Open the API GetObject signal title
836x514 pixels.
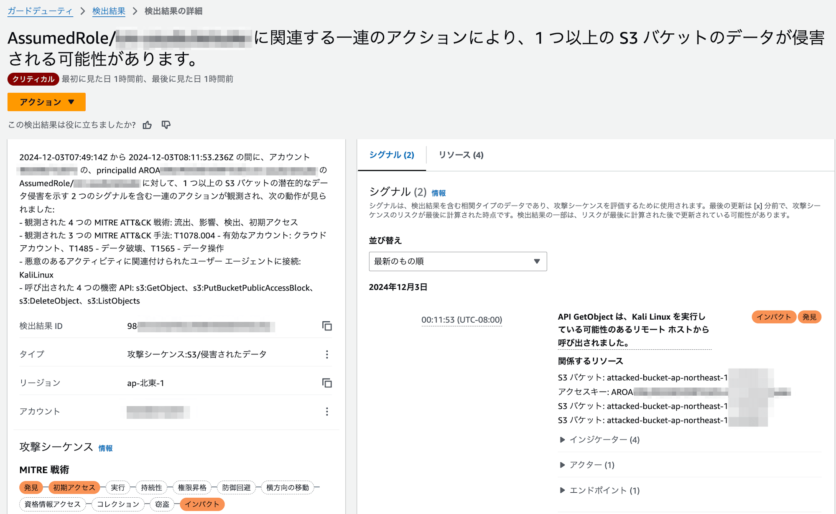tap(634, 330)
